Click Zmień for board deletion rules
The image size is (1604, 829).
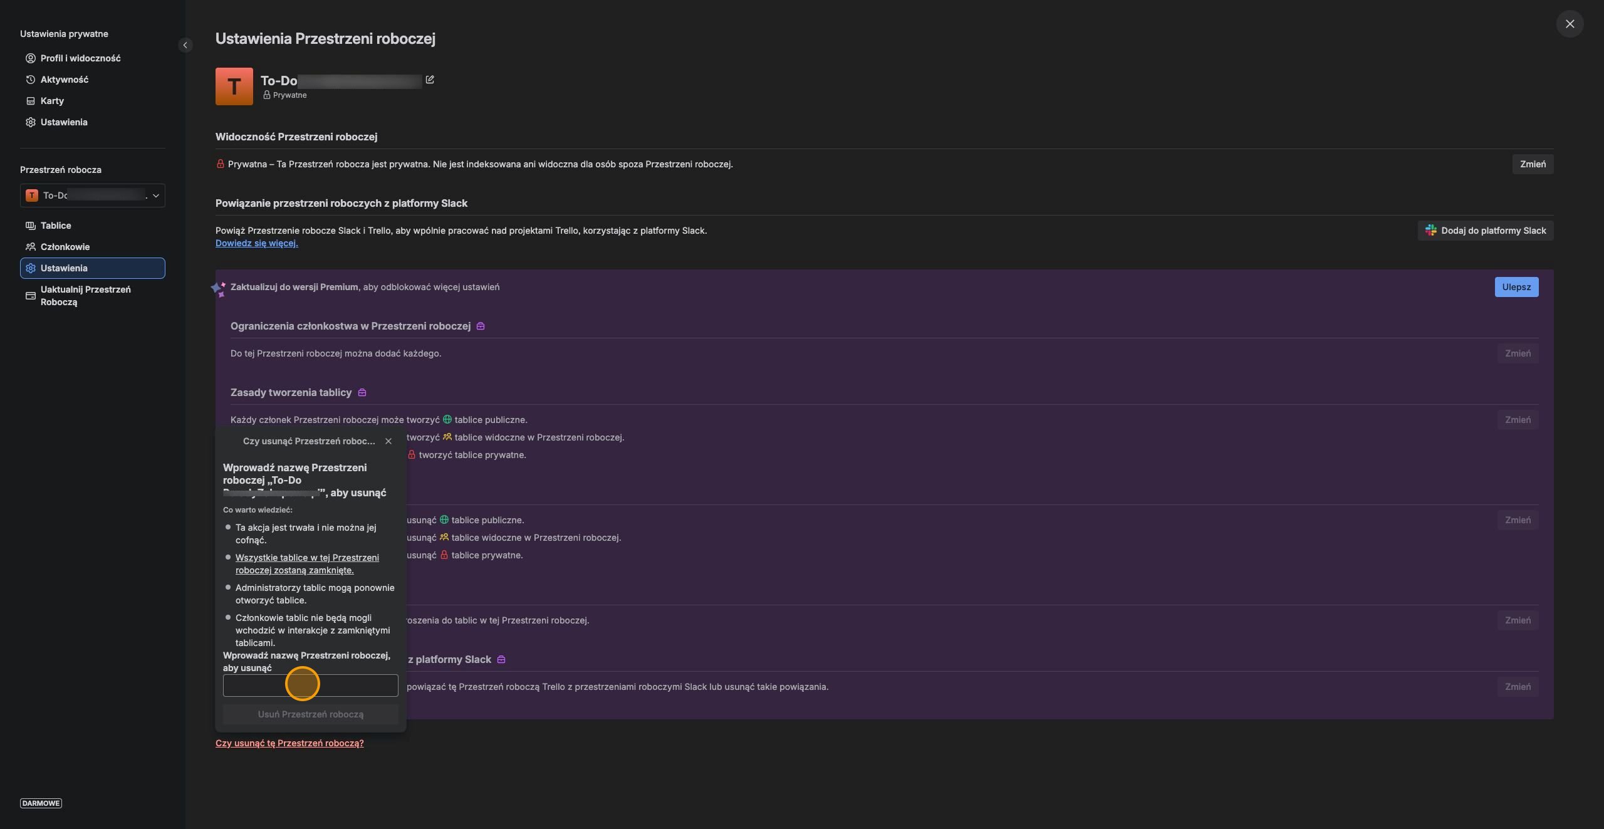[1518, 520]
